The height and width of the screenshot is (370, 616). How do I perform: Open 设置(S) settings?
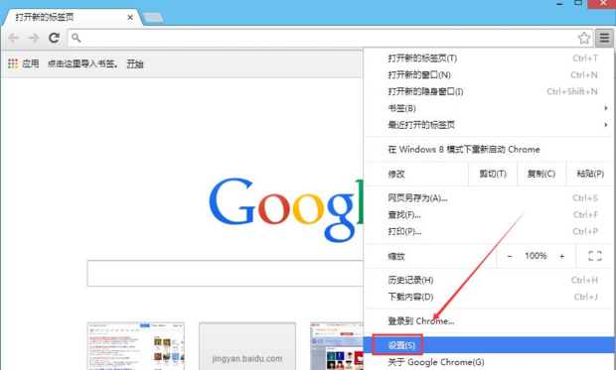coord(489,345)
